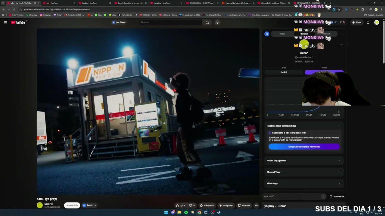Screen dimensions: 385x216
Task: Open the Twitch bookmark
Action: point(58,15)
